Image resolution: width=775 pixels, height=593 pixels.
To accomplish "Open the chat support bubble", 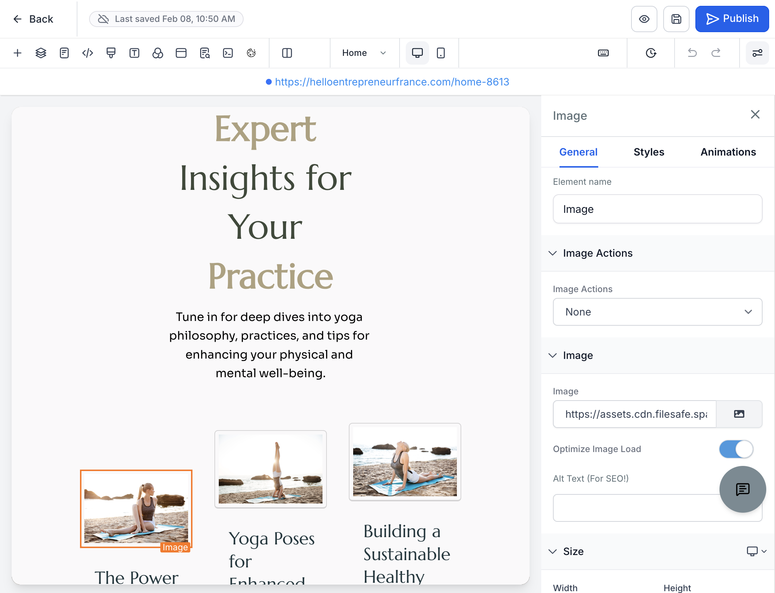I will pyautogui.click(x=742, y=489).
